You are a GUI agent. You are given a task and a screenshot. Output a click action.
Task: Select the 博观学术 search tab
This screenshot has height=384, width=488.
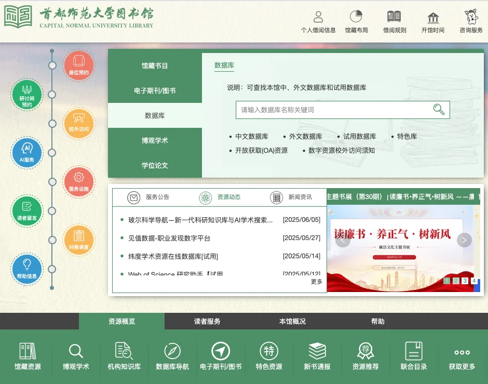pyautogui.click(x=155, y=140)
